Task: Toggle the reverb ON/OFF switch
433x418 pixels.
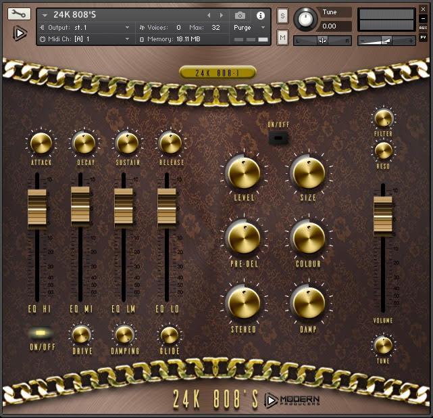Action: (277, 138)
